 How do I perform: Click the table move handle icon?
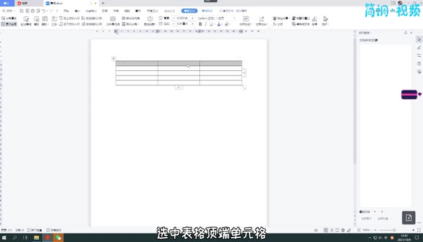click(114, 58)
